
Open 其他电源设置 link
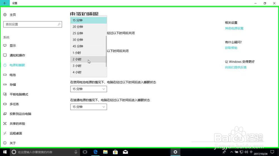pyautogui.click(x=234, y=28)
